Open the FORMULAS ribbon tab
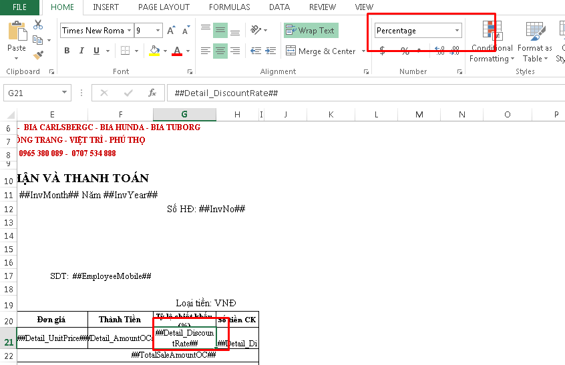 pos(229,7)
